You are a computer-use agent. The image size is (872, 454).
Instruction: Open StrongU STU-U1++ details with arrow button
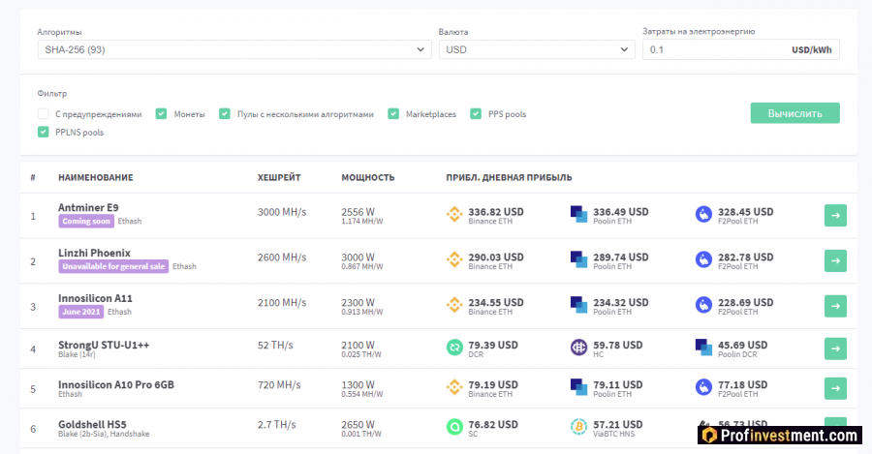point(835,349)
